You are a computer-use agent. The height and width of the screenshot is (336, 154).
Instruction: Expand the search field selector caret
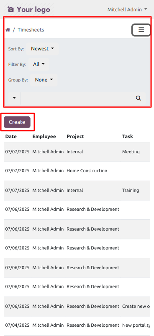point(14,98)
